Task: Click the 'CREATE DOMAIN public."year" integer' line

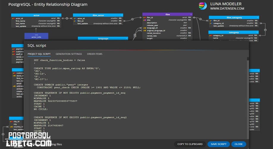Action: click(61, 85)
